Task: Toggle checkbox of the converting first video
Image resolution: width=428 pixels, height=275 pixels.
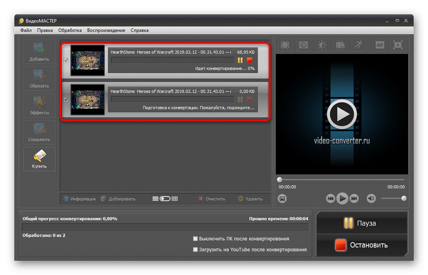Action: [66, 60]
